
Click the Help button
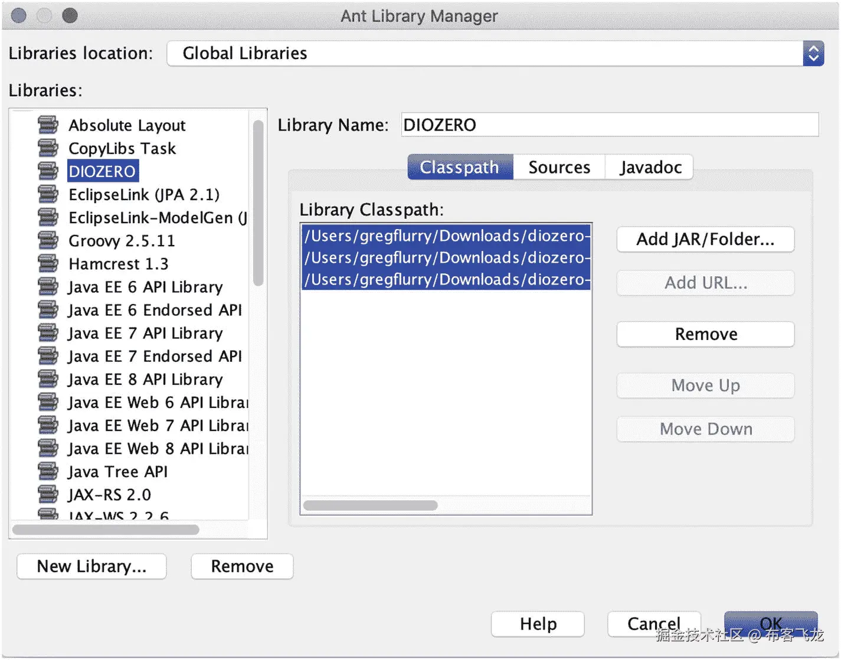[x=538, y=624]
